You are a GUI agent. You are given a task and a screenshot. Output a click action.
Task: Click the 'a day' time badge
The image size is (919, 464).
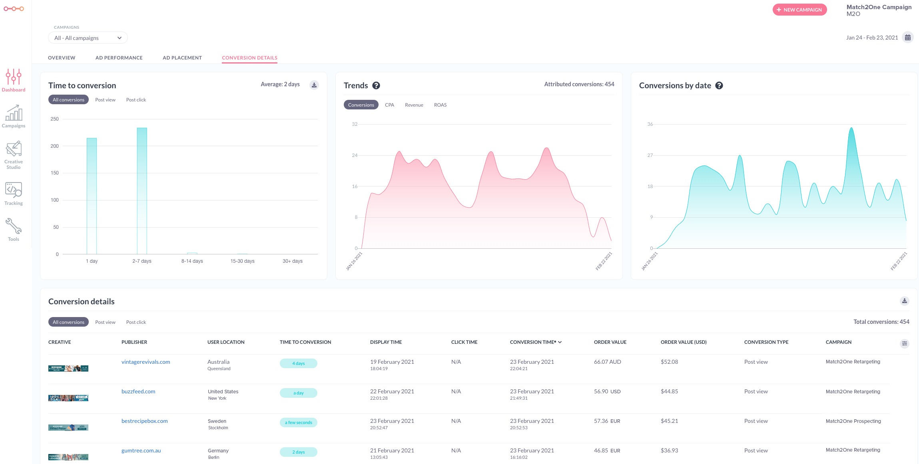[299, 393]
